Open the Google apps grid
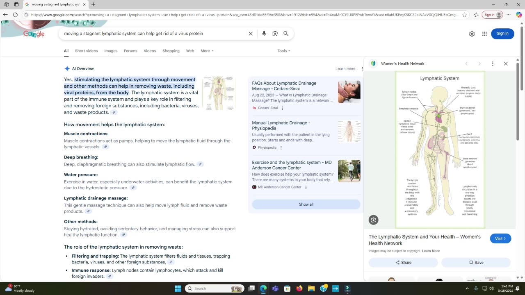The width and height of the screenshot is (525, 295). (x=484, y=34)
